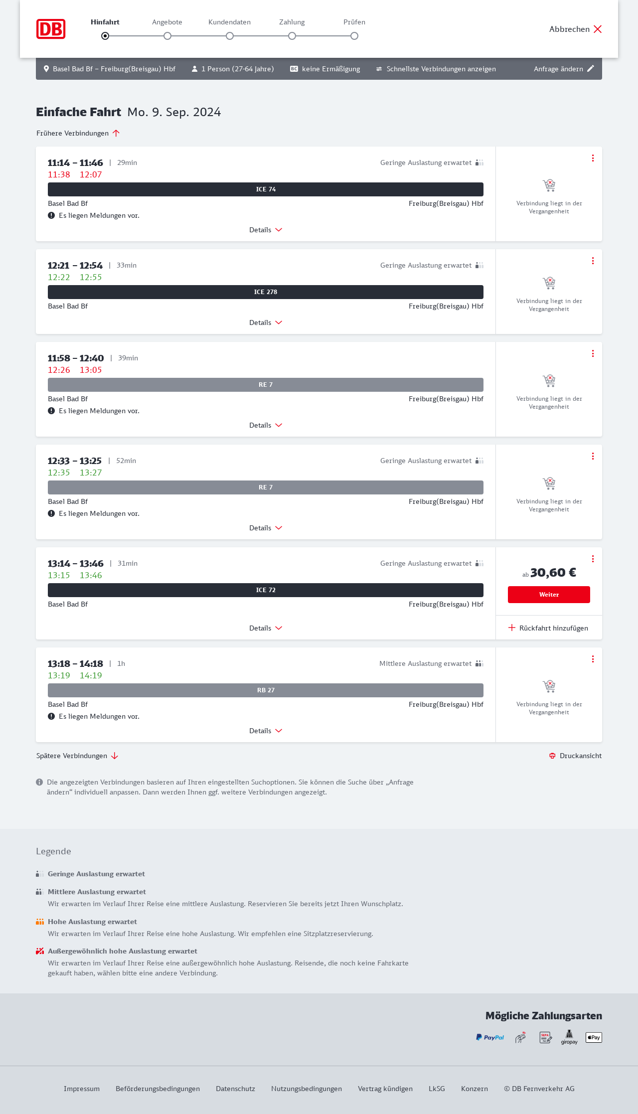Expand Details for ICE 278 connection
This screenshot has height=1114, width=638.
point(266,322)
